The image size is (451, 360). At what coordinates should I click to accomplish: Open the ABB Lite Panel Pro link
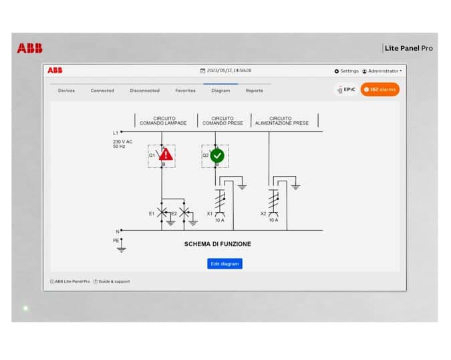[x=72, y=281]
